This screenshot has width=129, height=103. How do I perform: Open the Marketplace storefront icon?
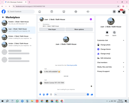point(64,12)
